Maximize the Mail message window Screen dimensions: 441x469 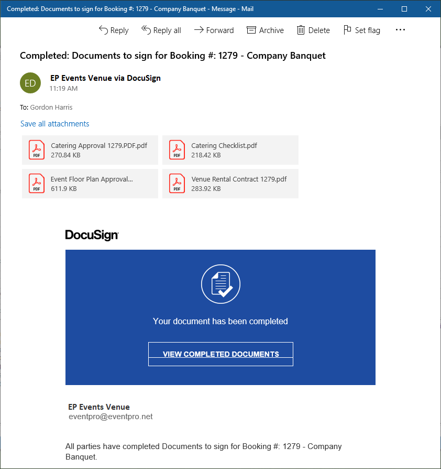[x=404, y=9]
